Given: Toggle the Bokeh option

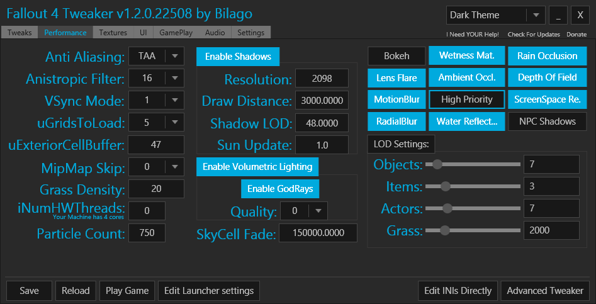Looking at the screenshot, I should (x=396, y=56).
